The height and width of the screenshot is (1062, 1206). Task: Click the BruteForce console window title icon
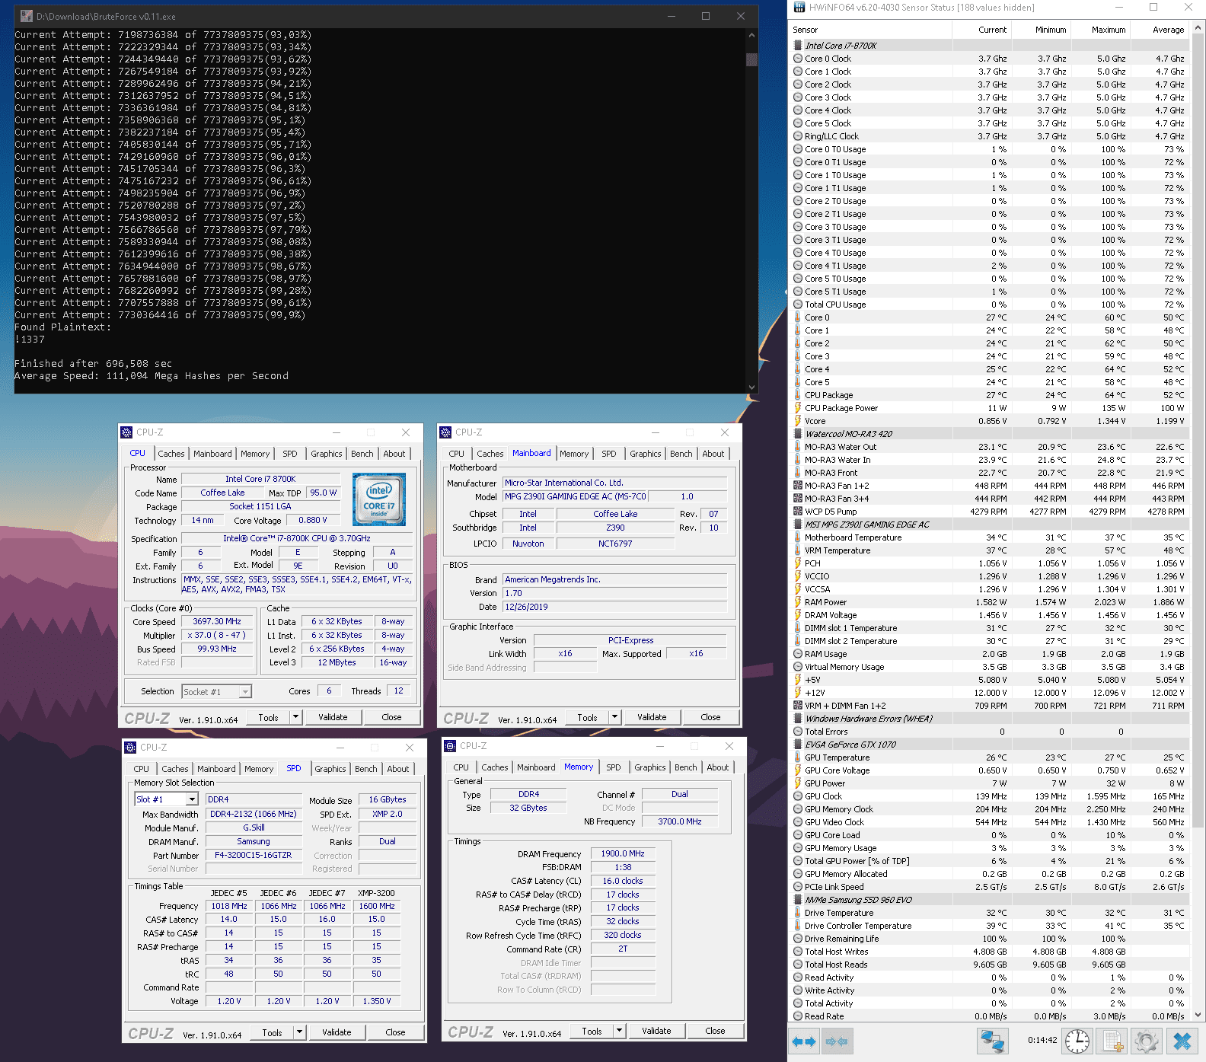pos(26,16)
